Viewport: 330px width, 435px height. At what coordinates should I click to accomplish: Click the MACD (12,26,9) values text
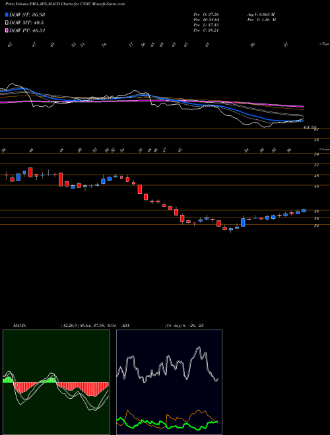90,326
